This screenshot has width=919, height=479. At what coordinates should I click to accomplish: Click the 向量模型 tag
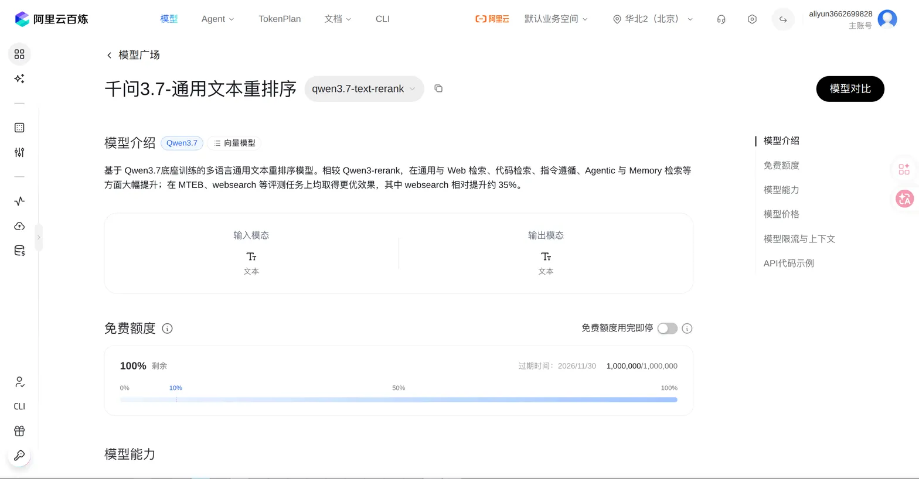tap(234, 143)
